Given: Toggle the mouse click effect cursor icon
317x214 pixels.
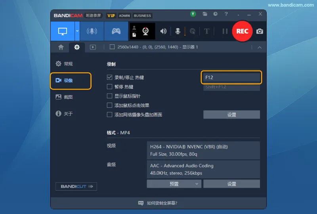Looking at the screenshot, I should point(193,31).
